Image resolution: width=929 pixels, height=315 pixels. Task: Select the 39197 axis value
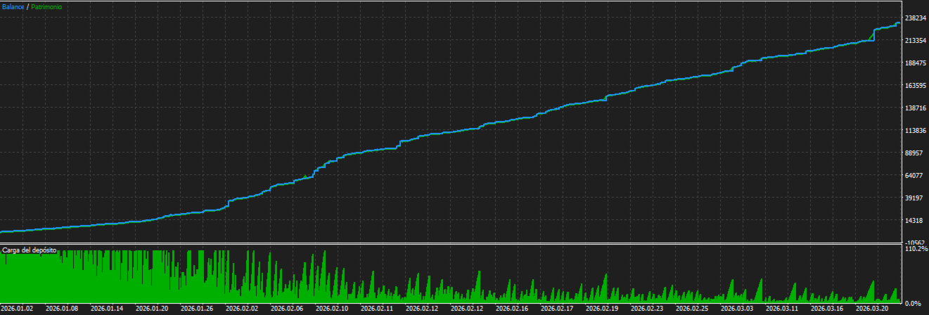tap(913, 198)
